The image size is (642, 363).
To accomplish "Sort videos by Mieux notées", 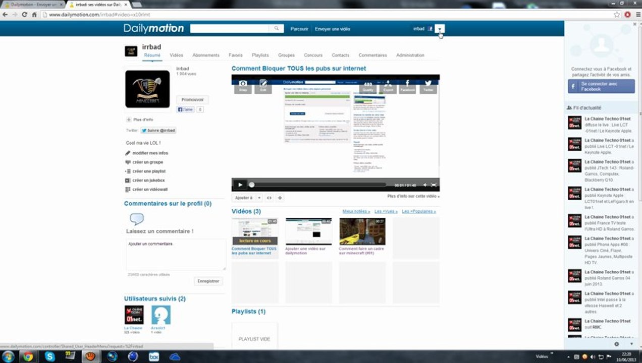I will coord(356,212).
